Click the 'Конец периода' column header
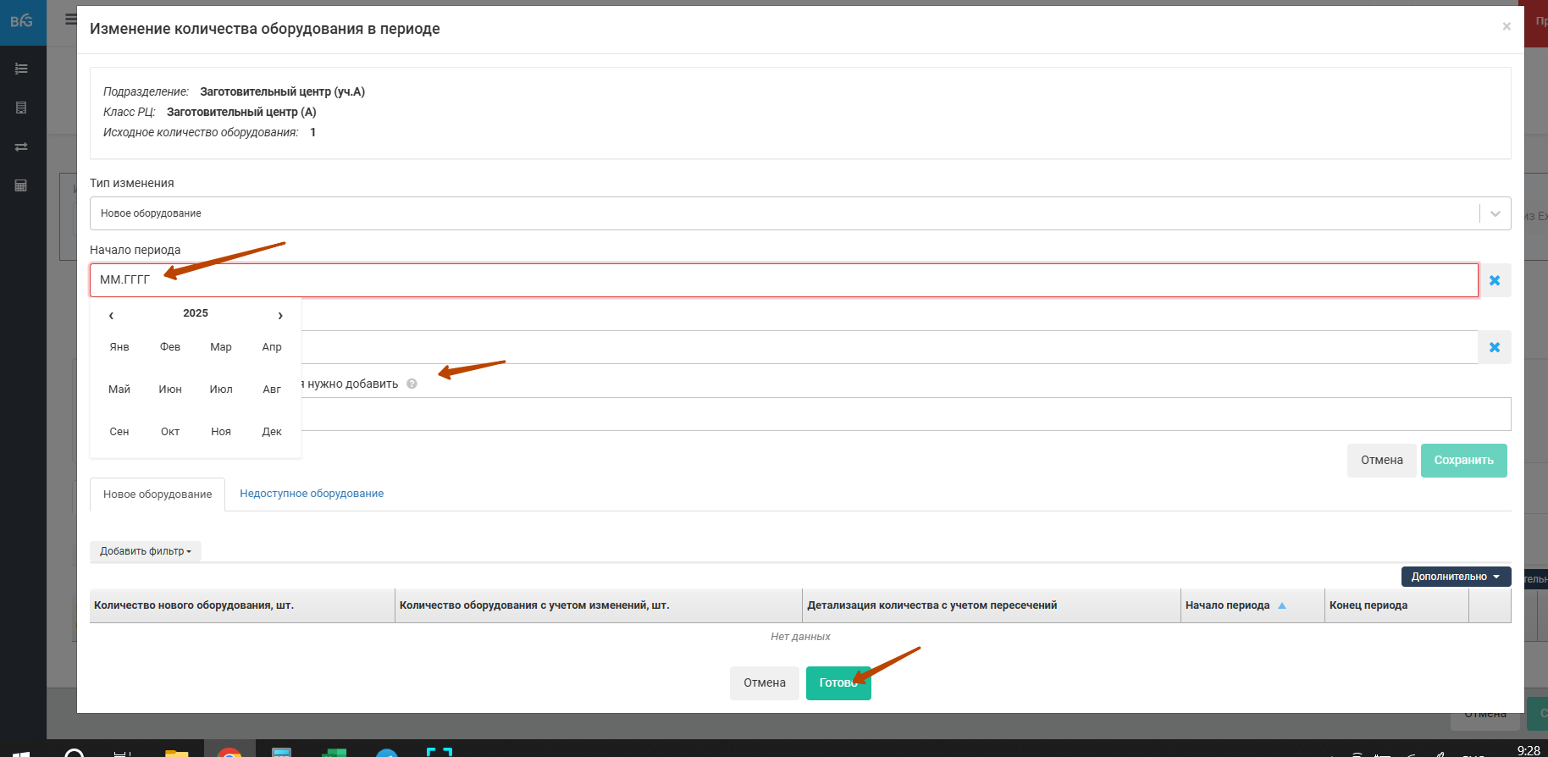 tap(1396, 605)
